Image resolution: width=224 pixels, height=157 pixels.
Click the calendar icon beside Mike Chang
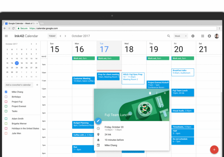tap(98, 145)
